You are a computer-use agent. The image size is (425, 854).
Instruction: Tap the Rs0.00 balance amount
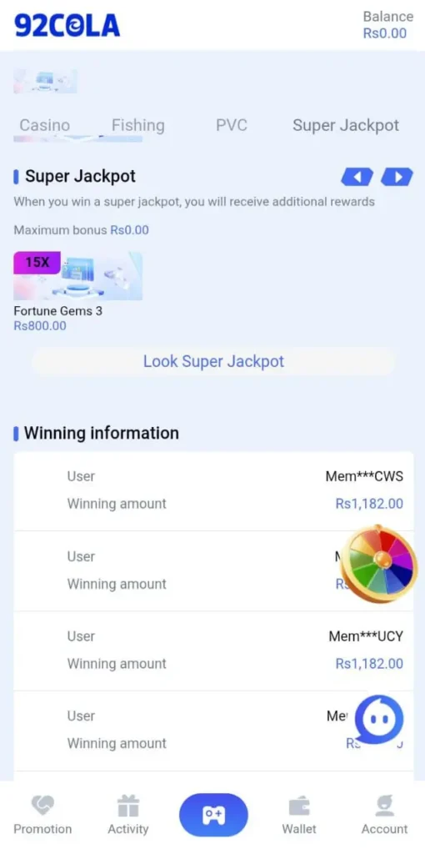tap(385, 33)
